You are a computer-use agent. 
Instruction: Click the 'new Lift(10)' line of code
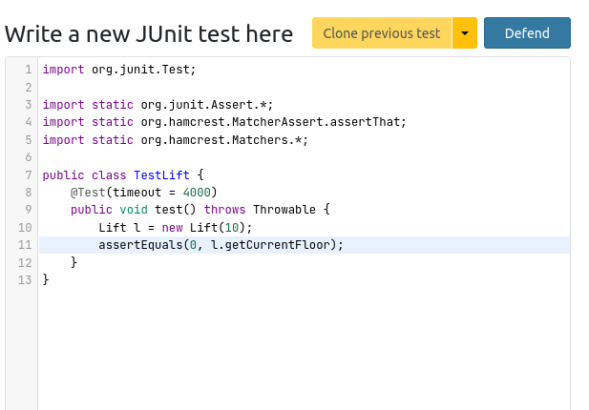[175, 228]
